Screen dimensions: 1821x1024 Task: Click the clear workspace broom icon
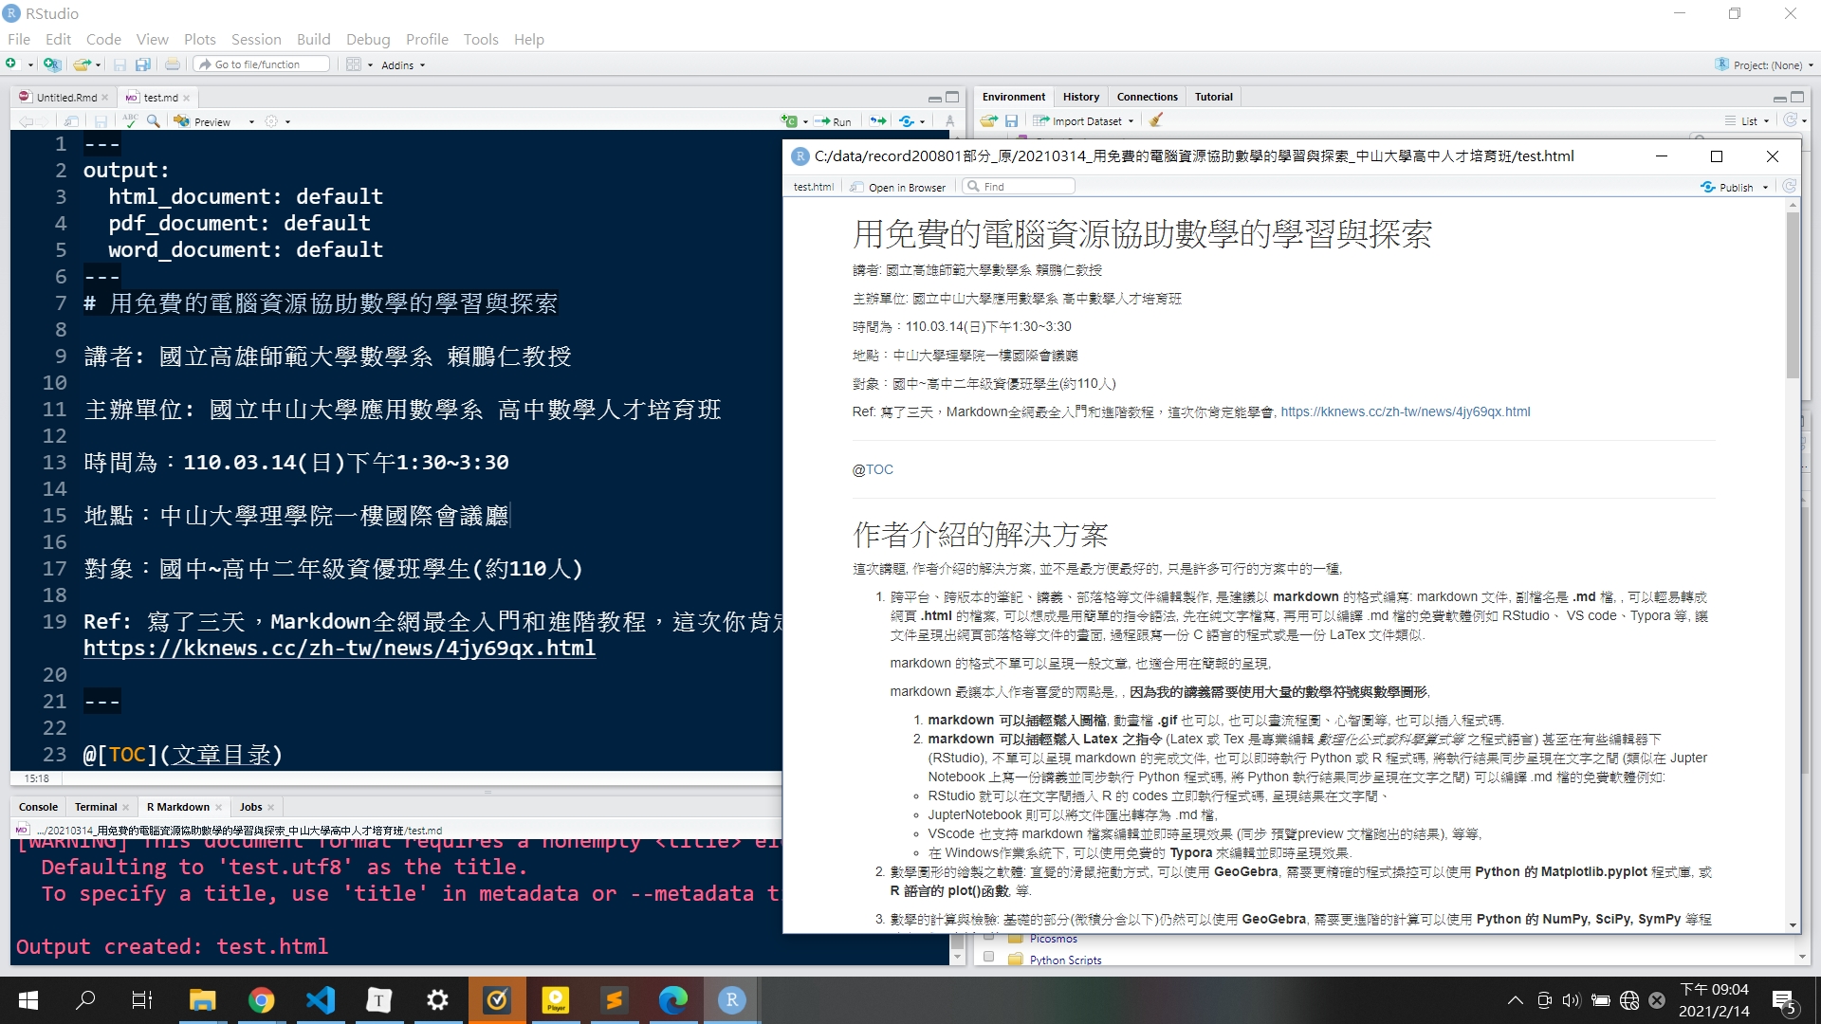pyautogui.click(x=1156, y=120)
